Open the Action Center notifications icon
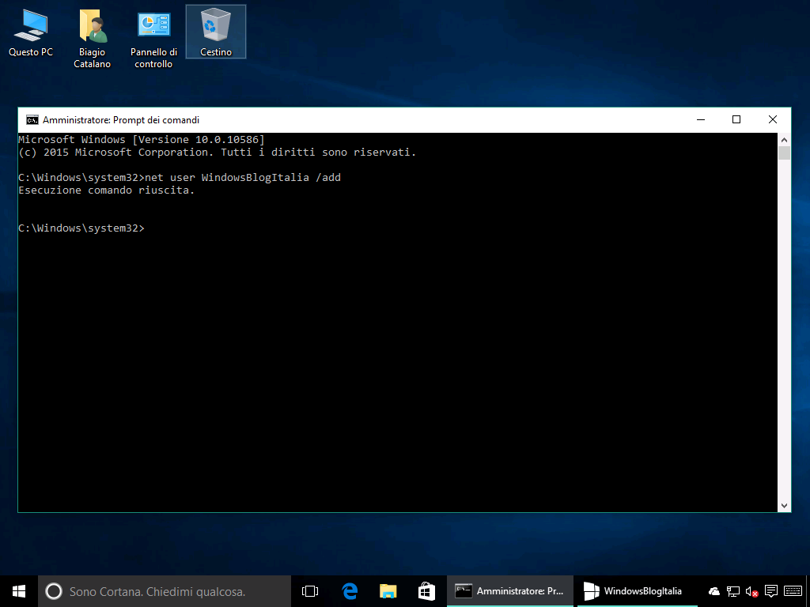This screenshot has width=810, height=607. click(x=771, y=591)
